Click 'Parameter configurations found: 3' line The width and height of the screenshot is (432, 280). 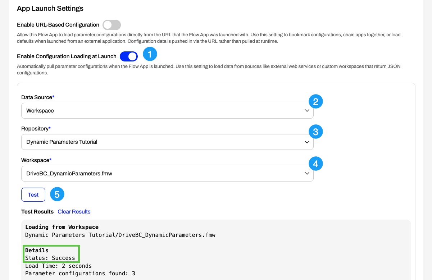[80, 274]
